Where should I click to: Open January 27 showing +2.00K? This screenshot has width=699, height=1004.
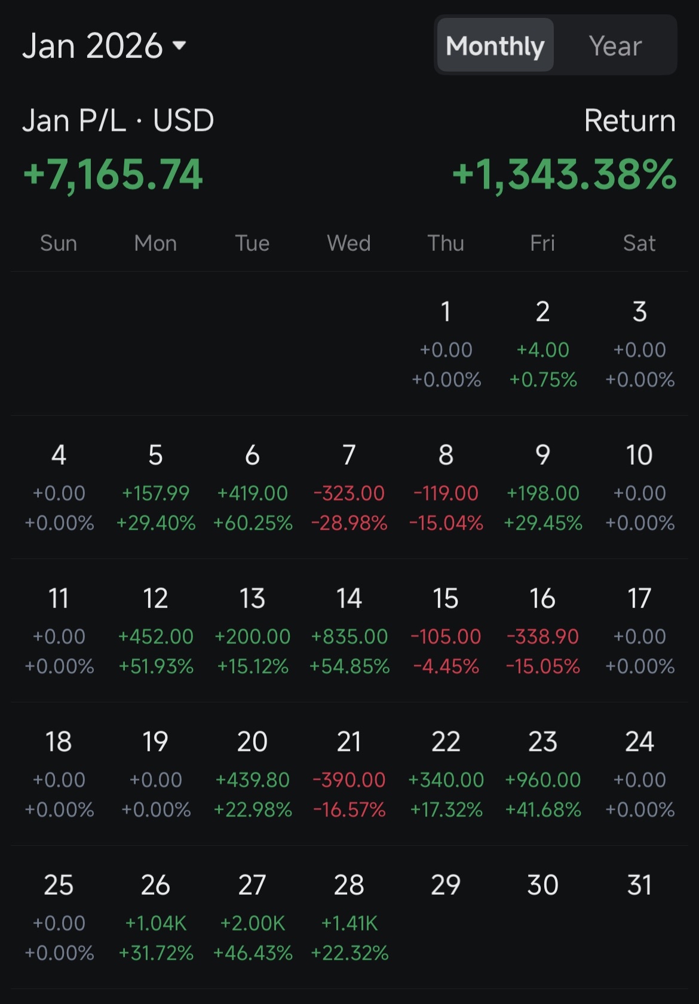[252, 917]
